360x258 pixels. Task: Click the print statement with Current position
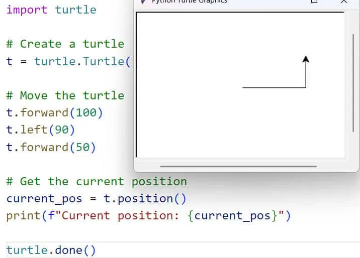point(148,216)
